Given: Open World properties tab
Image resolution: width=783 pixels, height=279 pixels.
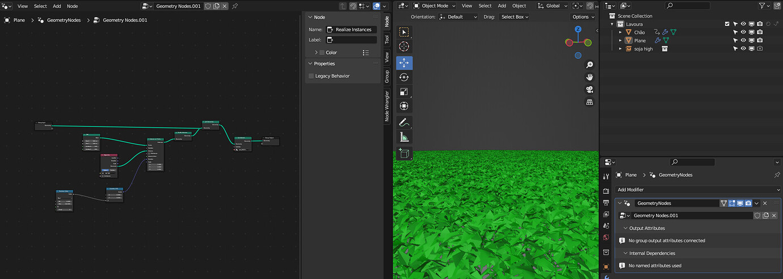Looking at the screenshot, I should [x=606, y=237].
